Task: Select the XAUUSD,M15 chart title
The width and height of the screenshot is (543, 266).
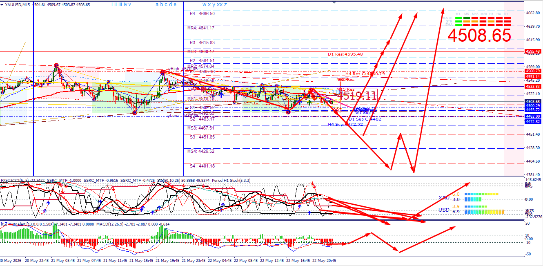Action: pyautogui.click(x=17, y=5)
